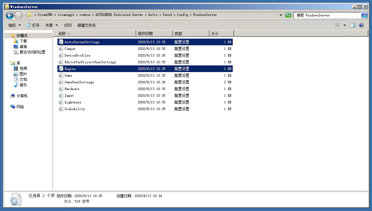Sort by 修改日期 column header
The height and width of the screenshot is (211, 372).
coord(154,33)
